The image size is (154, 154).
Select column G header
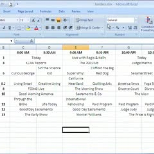tap(128, 47)
